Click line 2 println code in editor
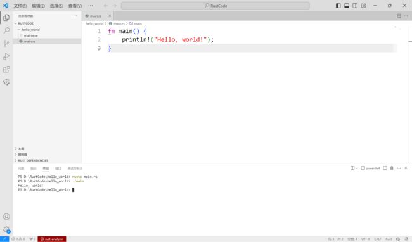The width and height of the screenshot is (412, 242). [x=167, y=39]
